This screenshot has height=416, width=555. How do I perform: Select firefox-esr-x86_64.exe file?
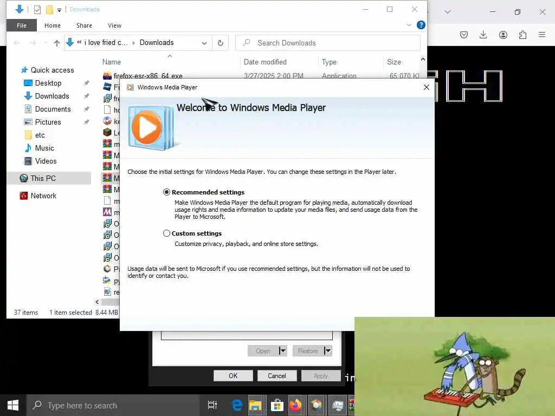pos(147,76)
